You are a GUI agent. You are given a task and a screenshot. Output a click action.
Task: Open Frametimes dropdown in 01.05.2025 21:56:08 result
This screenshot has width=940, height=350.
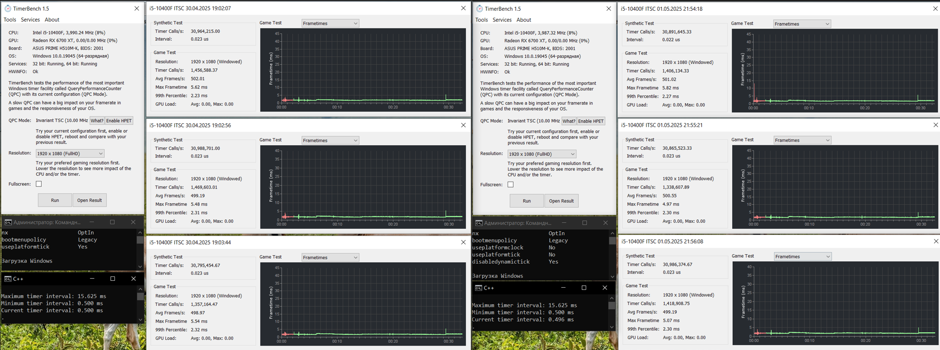802,257
